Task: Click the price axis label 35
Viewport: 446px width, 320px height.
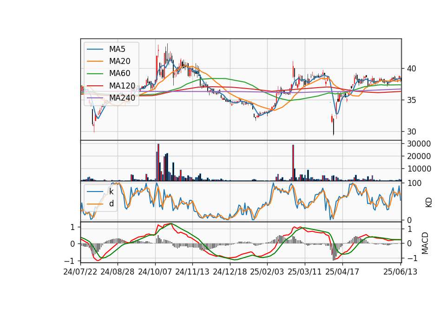Action: (411, 100)
